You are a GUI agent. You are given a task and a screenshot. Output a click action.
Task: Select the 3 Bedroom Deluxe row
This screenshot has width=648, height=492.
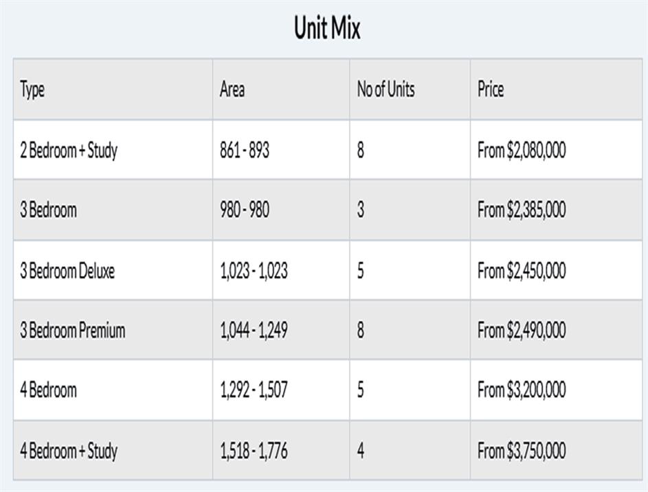(67, 270)
